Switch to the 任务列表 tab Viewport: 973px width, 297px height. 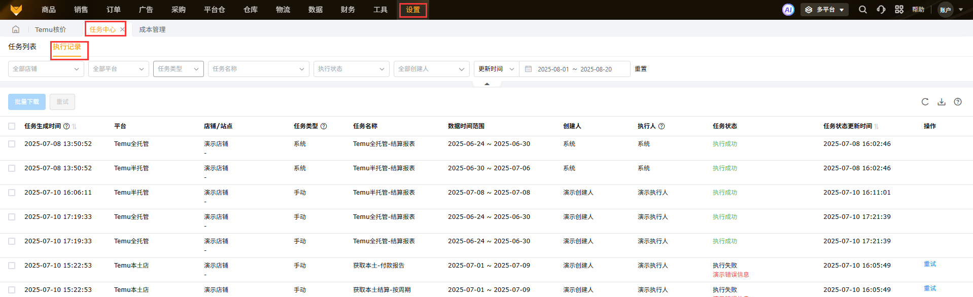[22, 47]
